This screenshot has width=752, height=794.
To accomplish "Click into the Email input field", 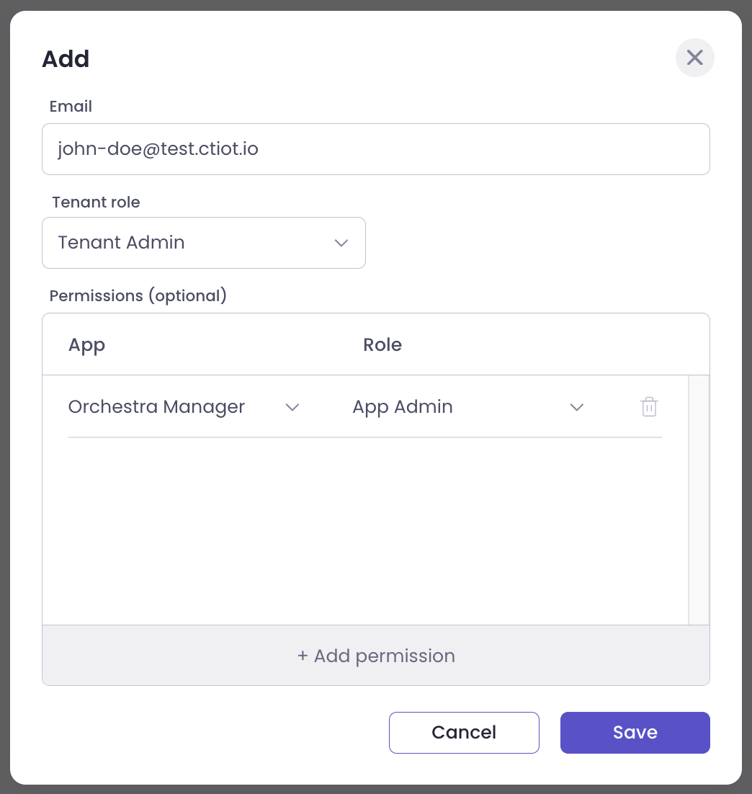I will coord(375,149).
